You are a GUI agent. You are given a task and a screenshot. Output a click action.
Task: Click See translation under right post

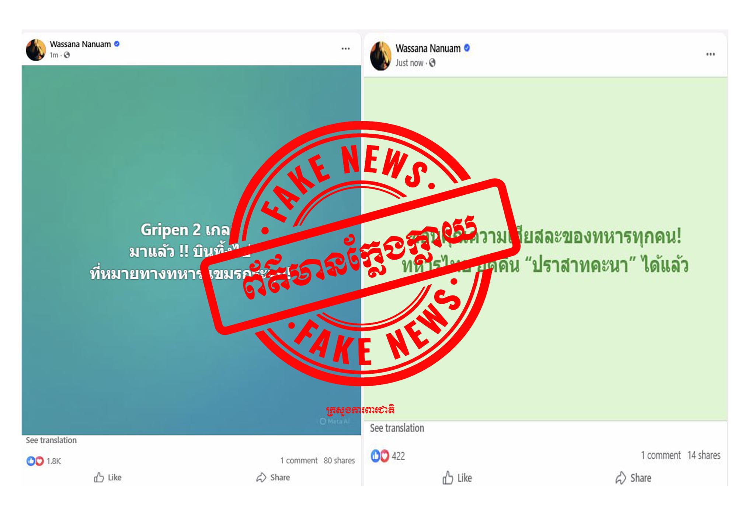coord(397,428)
